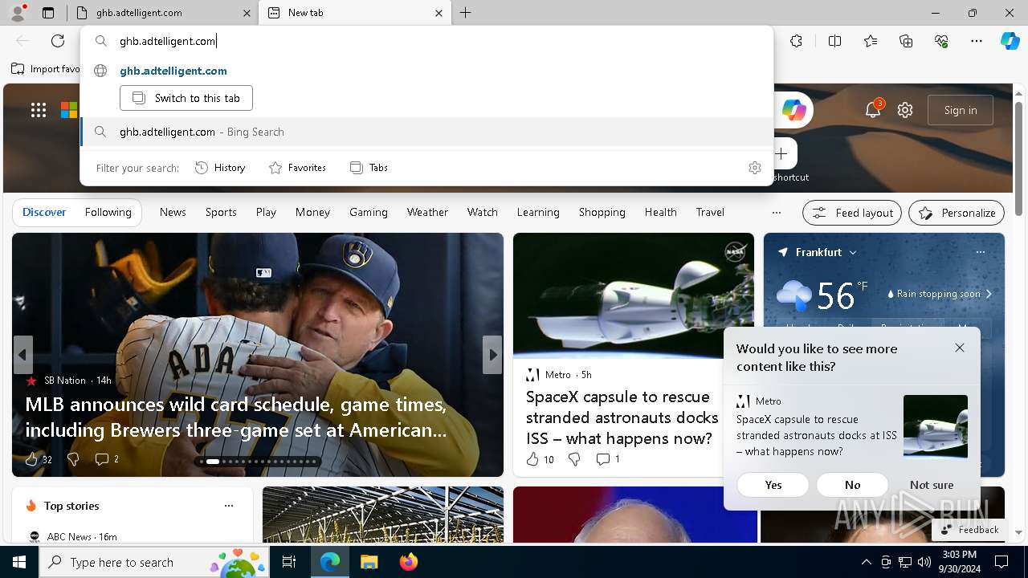1028x578 pixels.
Task: Open Top stories more options
Action: click(x=229, y=506)
